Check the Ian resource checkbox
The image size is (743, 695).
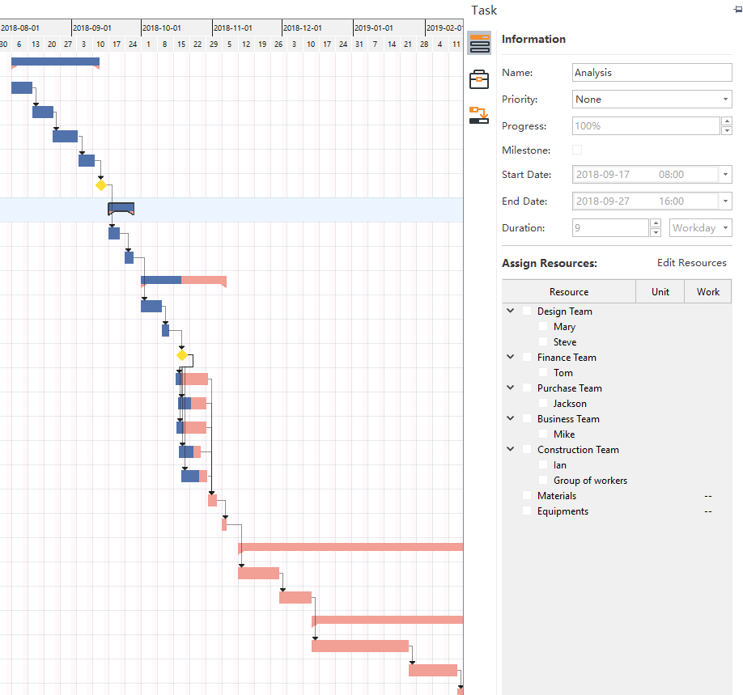(x=543, y=464)
